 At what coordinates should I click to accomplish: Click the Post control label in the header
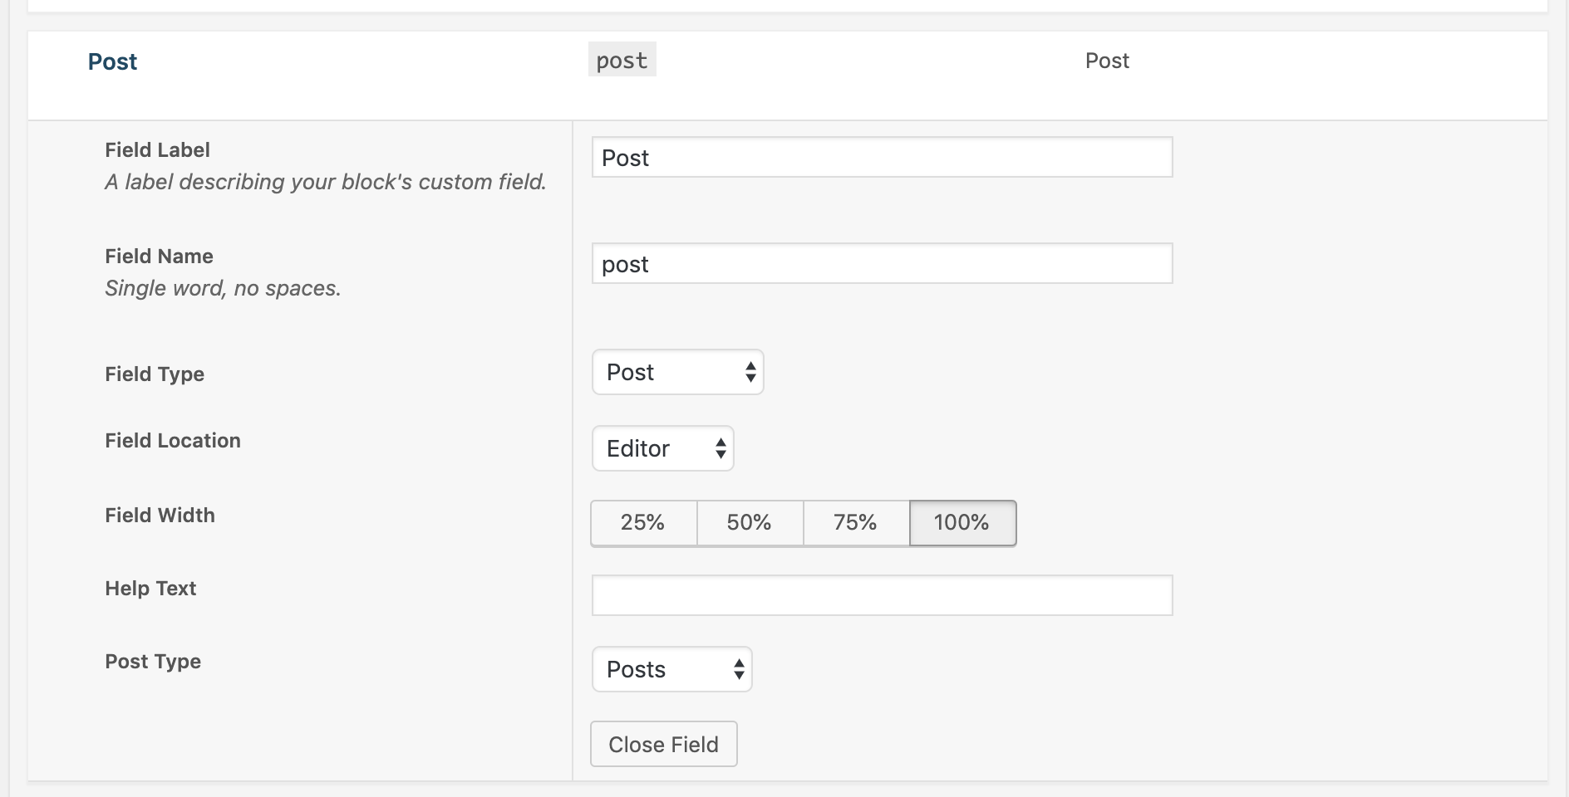[x=1107, y=60]
